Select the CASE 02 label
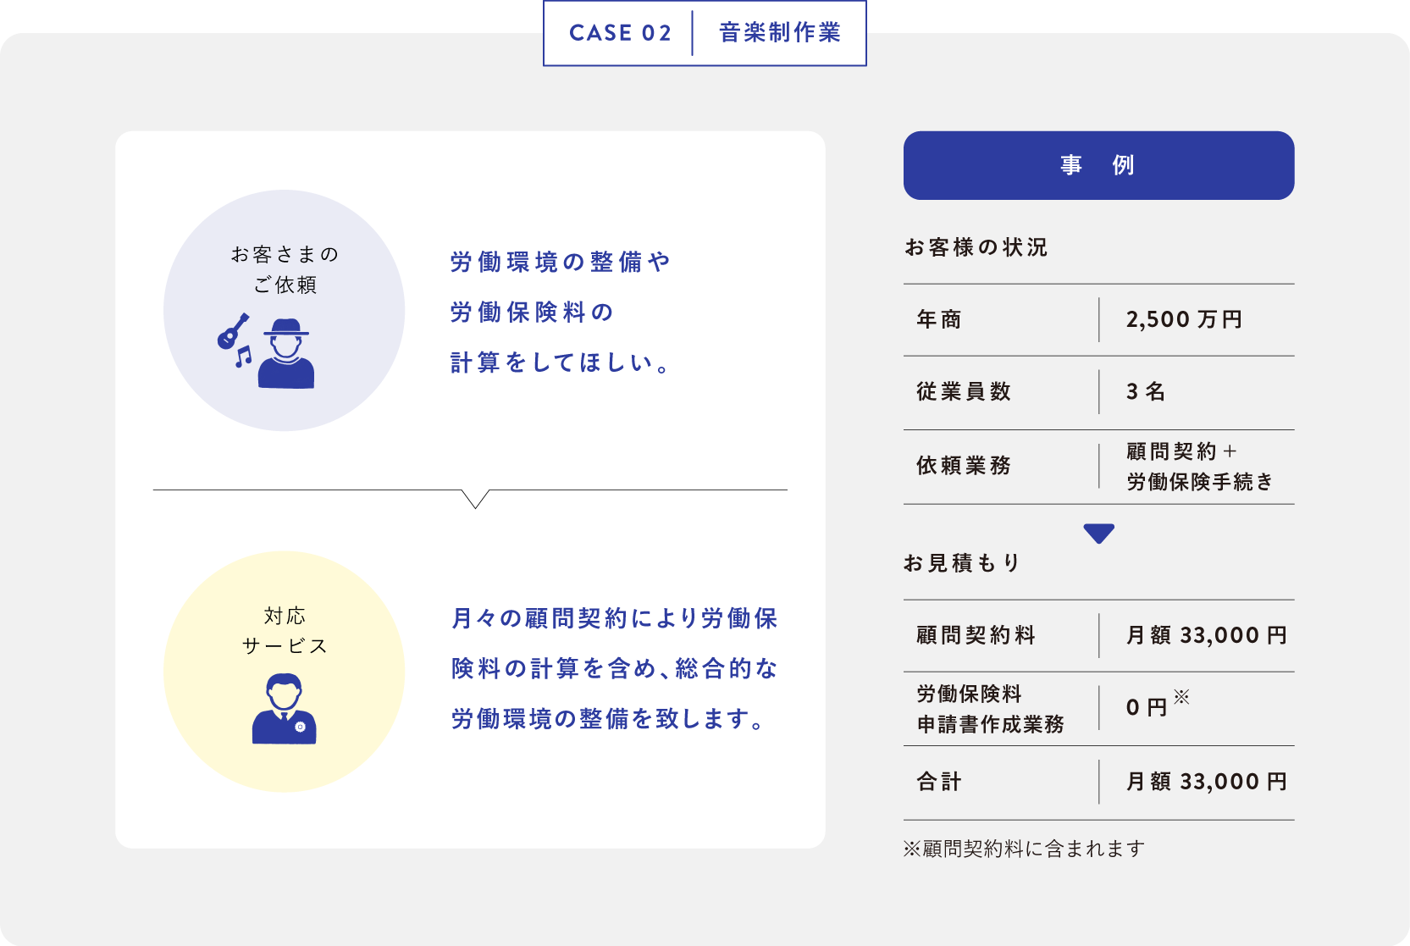The image size is (1410, 946). click(x=620, y=33)
